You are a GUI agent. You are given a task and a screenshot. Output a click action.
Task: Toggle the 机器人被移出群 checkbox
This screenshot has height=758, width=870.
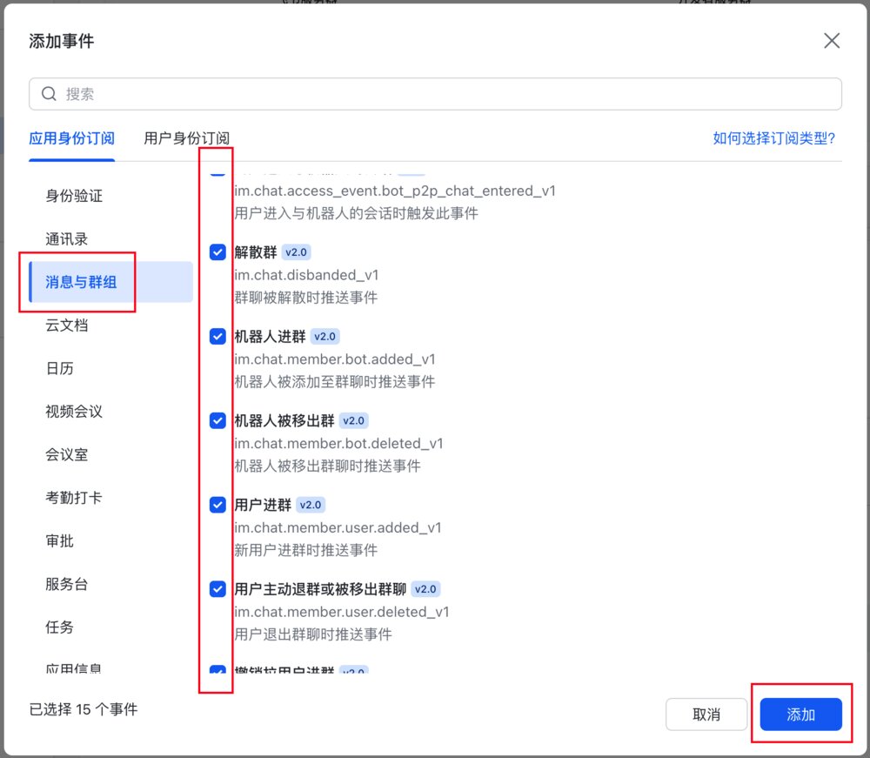217,420
